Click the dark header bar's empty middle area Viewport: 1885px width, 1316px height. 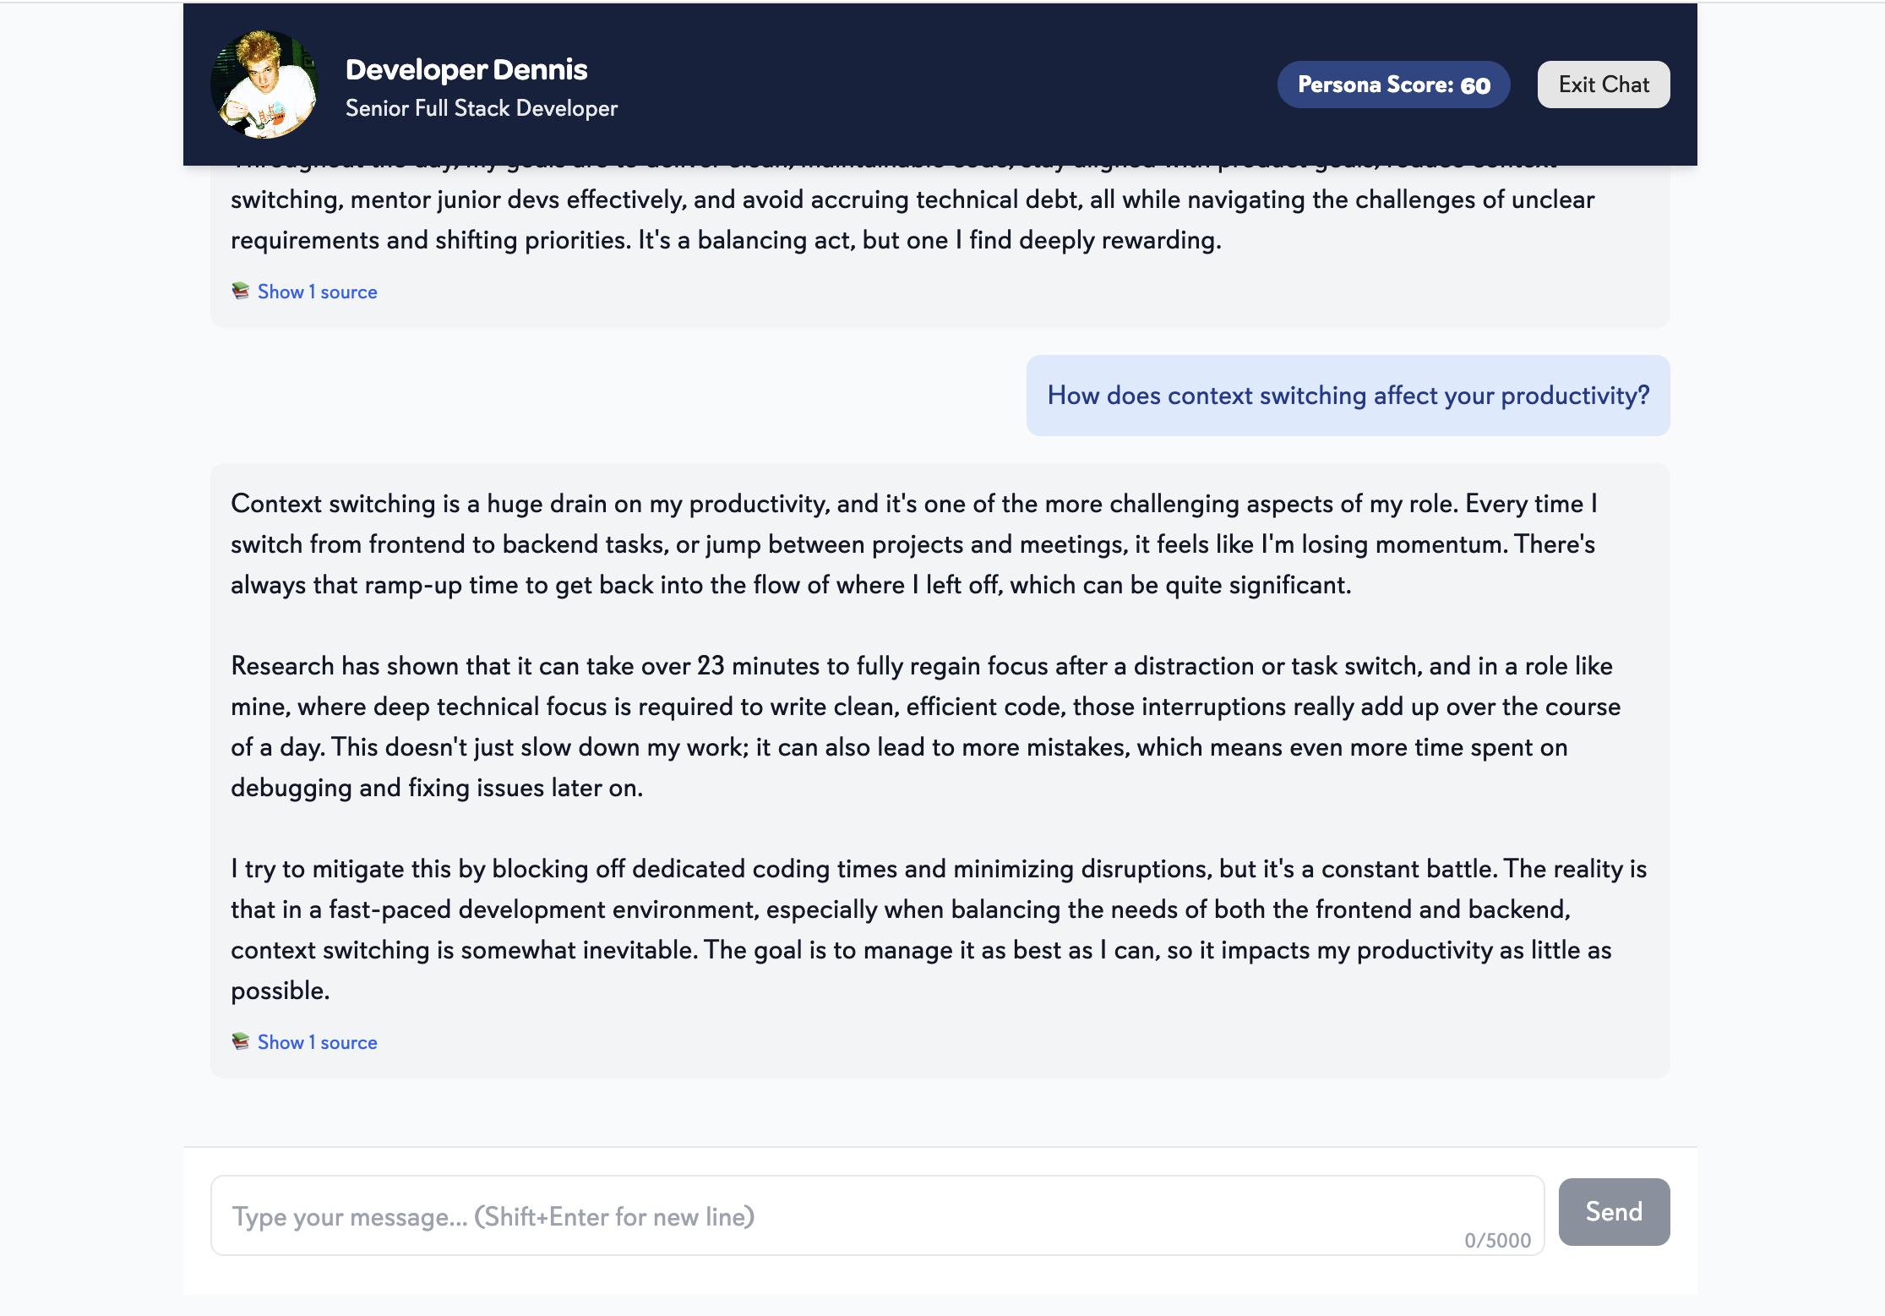pyautogui.click(x=946, y=85)
